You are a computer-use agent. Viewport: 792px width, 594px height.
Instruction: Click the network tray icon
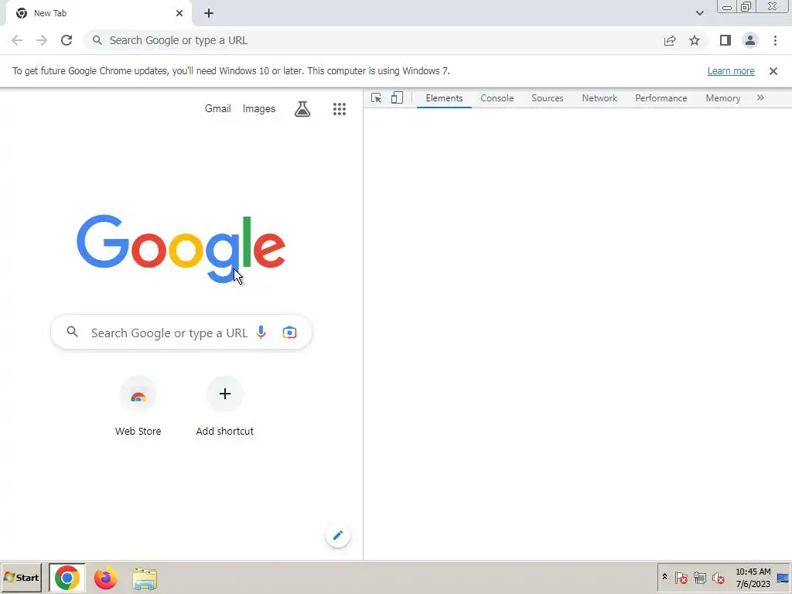pos(699,577)
